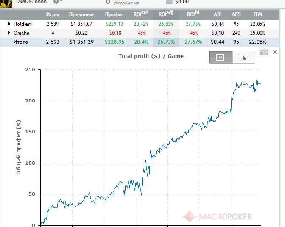This screenshot has width=285, height=227.
Task: Sort by the Призовые column header
Action: [81, 14]
